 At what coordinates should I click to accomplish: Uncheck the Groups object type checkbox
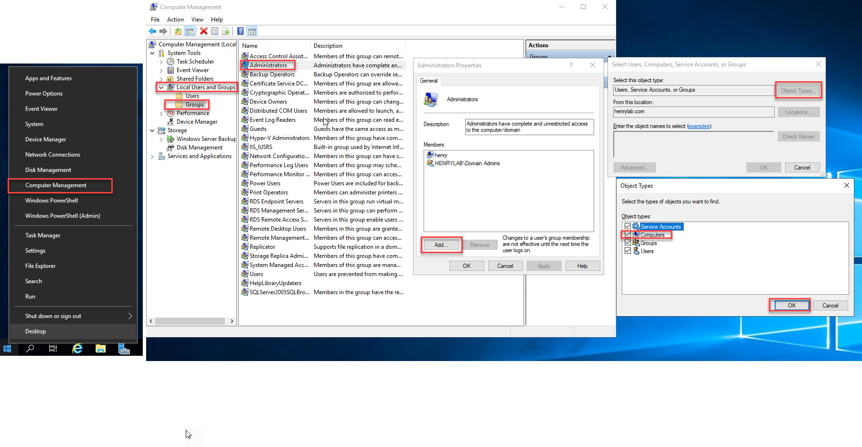coord(628,243)
